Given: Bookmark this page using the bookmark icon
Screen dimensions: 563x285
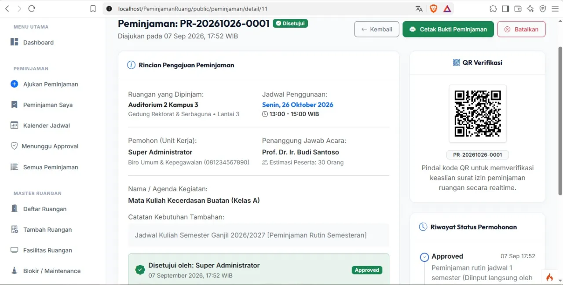Looking at the screenshot, I should (x=93, y=9).
